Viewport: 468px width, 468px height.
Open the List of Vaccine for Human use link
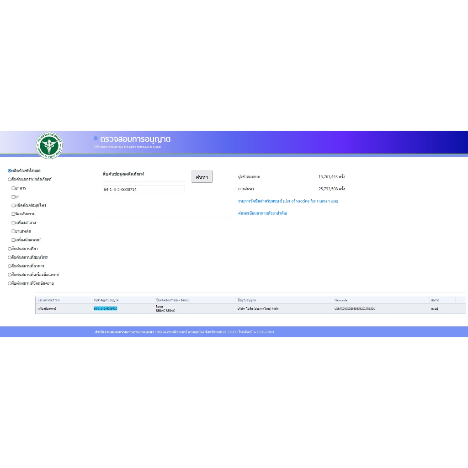pyautogui.click(x=288, y=201)
